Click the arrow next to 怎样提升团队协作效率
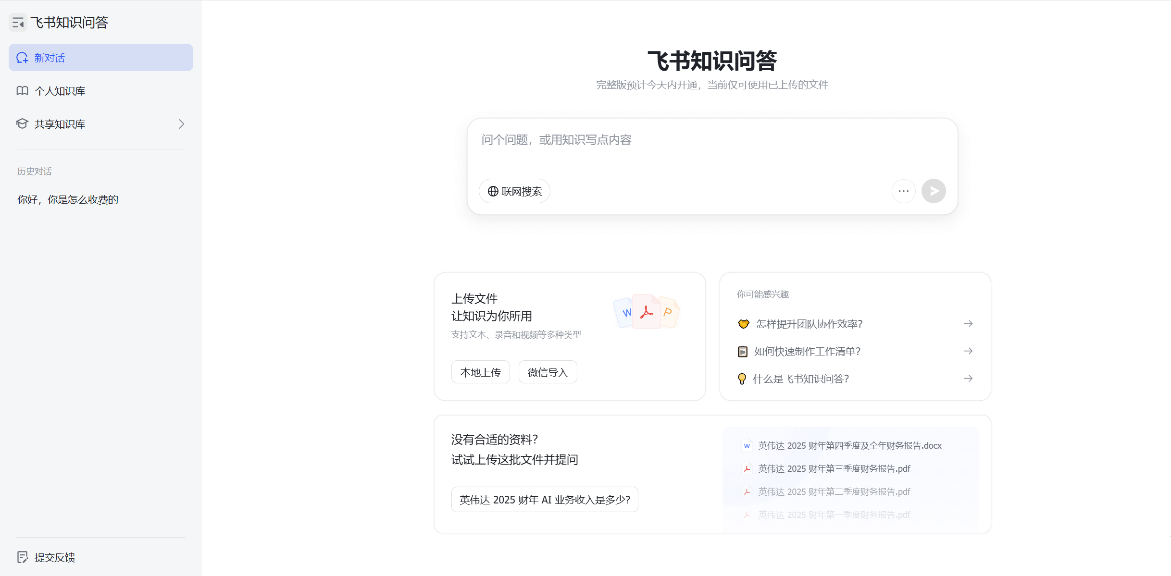Screen dimensions: 1171x576 (x=968, y=323)
